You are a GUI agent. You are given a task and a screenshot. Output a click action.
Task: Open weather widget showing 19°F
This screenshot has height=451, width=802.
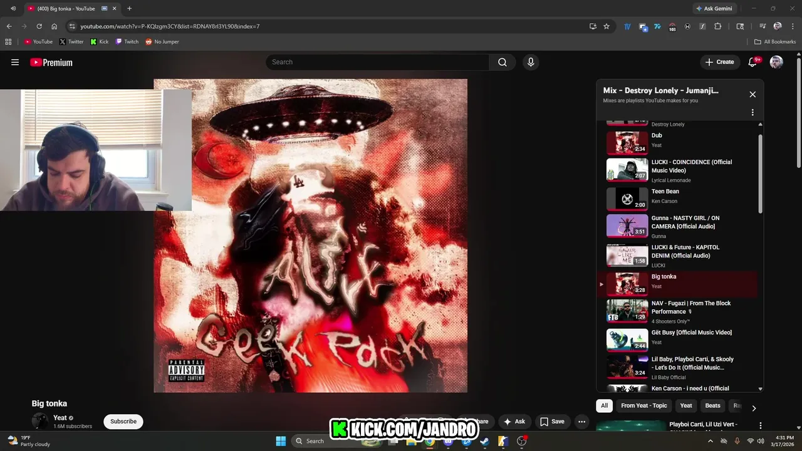pyautogui.click(x=28, y=441)
